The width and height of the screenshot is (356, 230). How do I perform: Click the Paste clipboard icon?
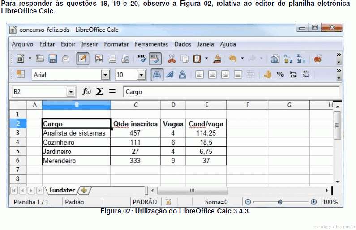(197, 59)
